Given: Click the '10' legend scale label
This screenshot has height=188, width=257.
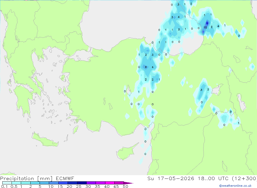Looking at the screenshot, I should click(x=51, y=186).
